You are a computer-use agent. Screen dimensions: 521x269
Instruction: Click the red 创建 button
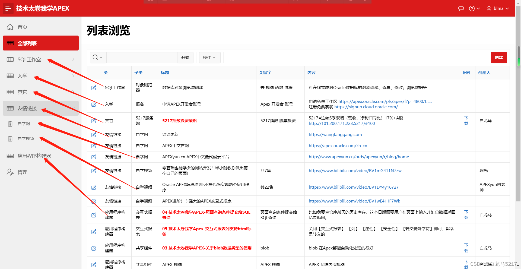[499, 58]
